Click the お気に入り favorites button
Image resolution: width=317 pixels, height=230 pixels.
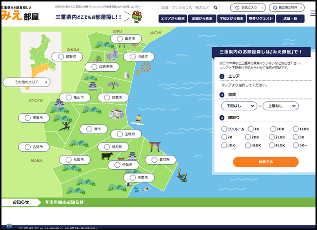click(248, 8)
